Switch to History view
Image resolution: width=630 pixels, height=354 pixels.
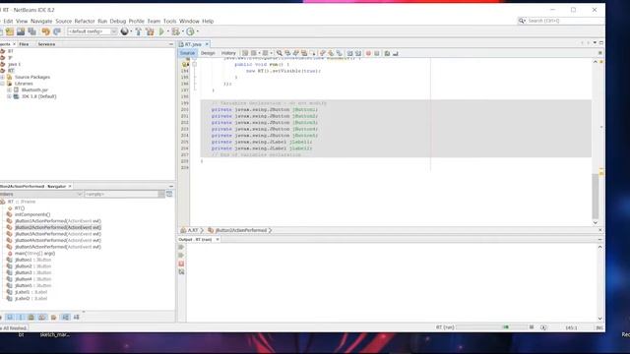pos(228,53)
